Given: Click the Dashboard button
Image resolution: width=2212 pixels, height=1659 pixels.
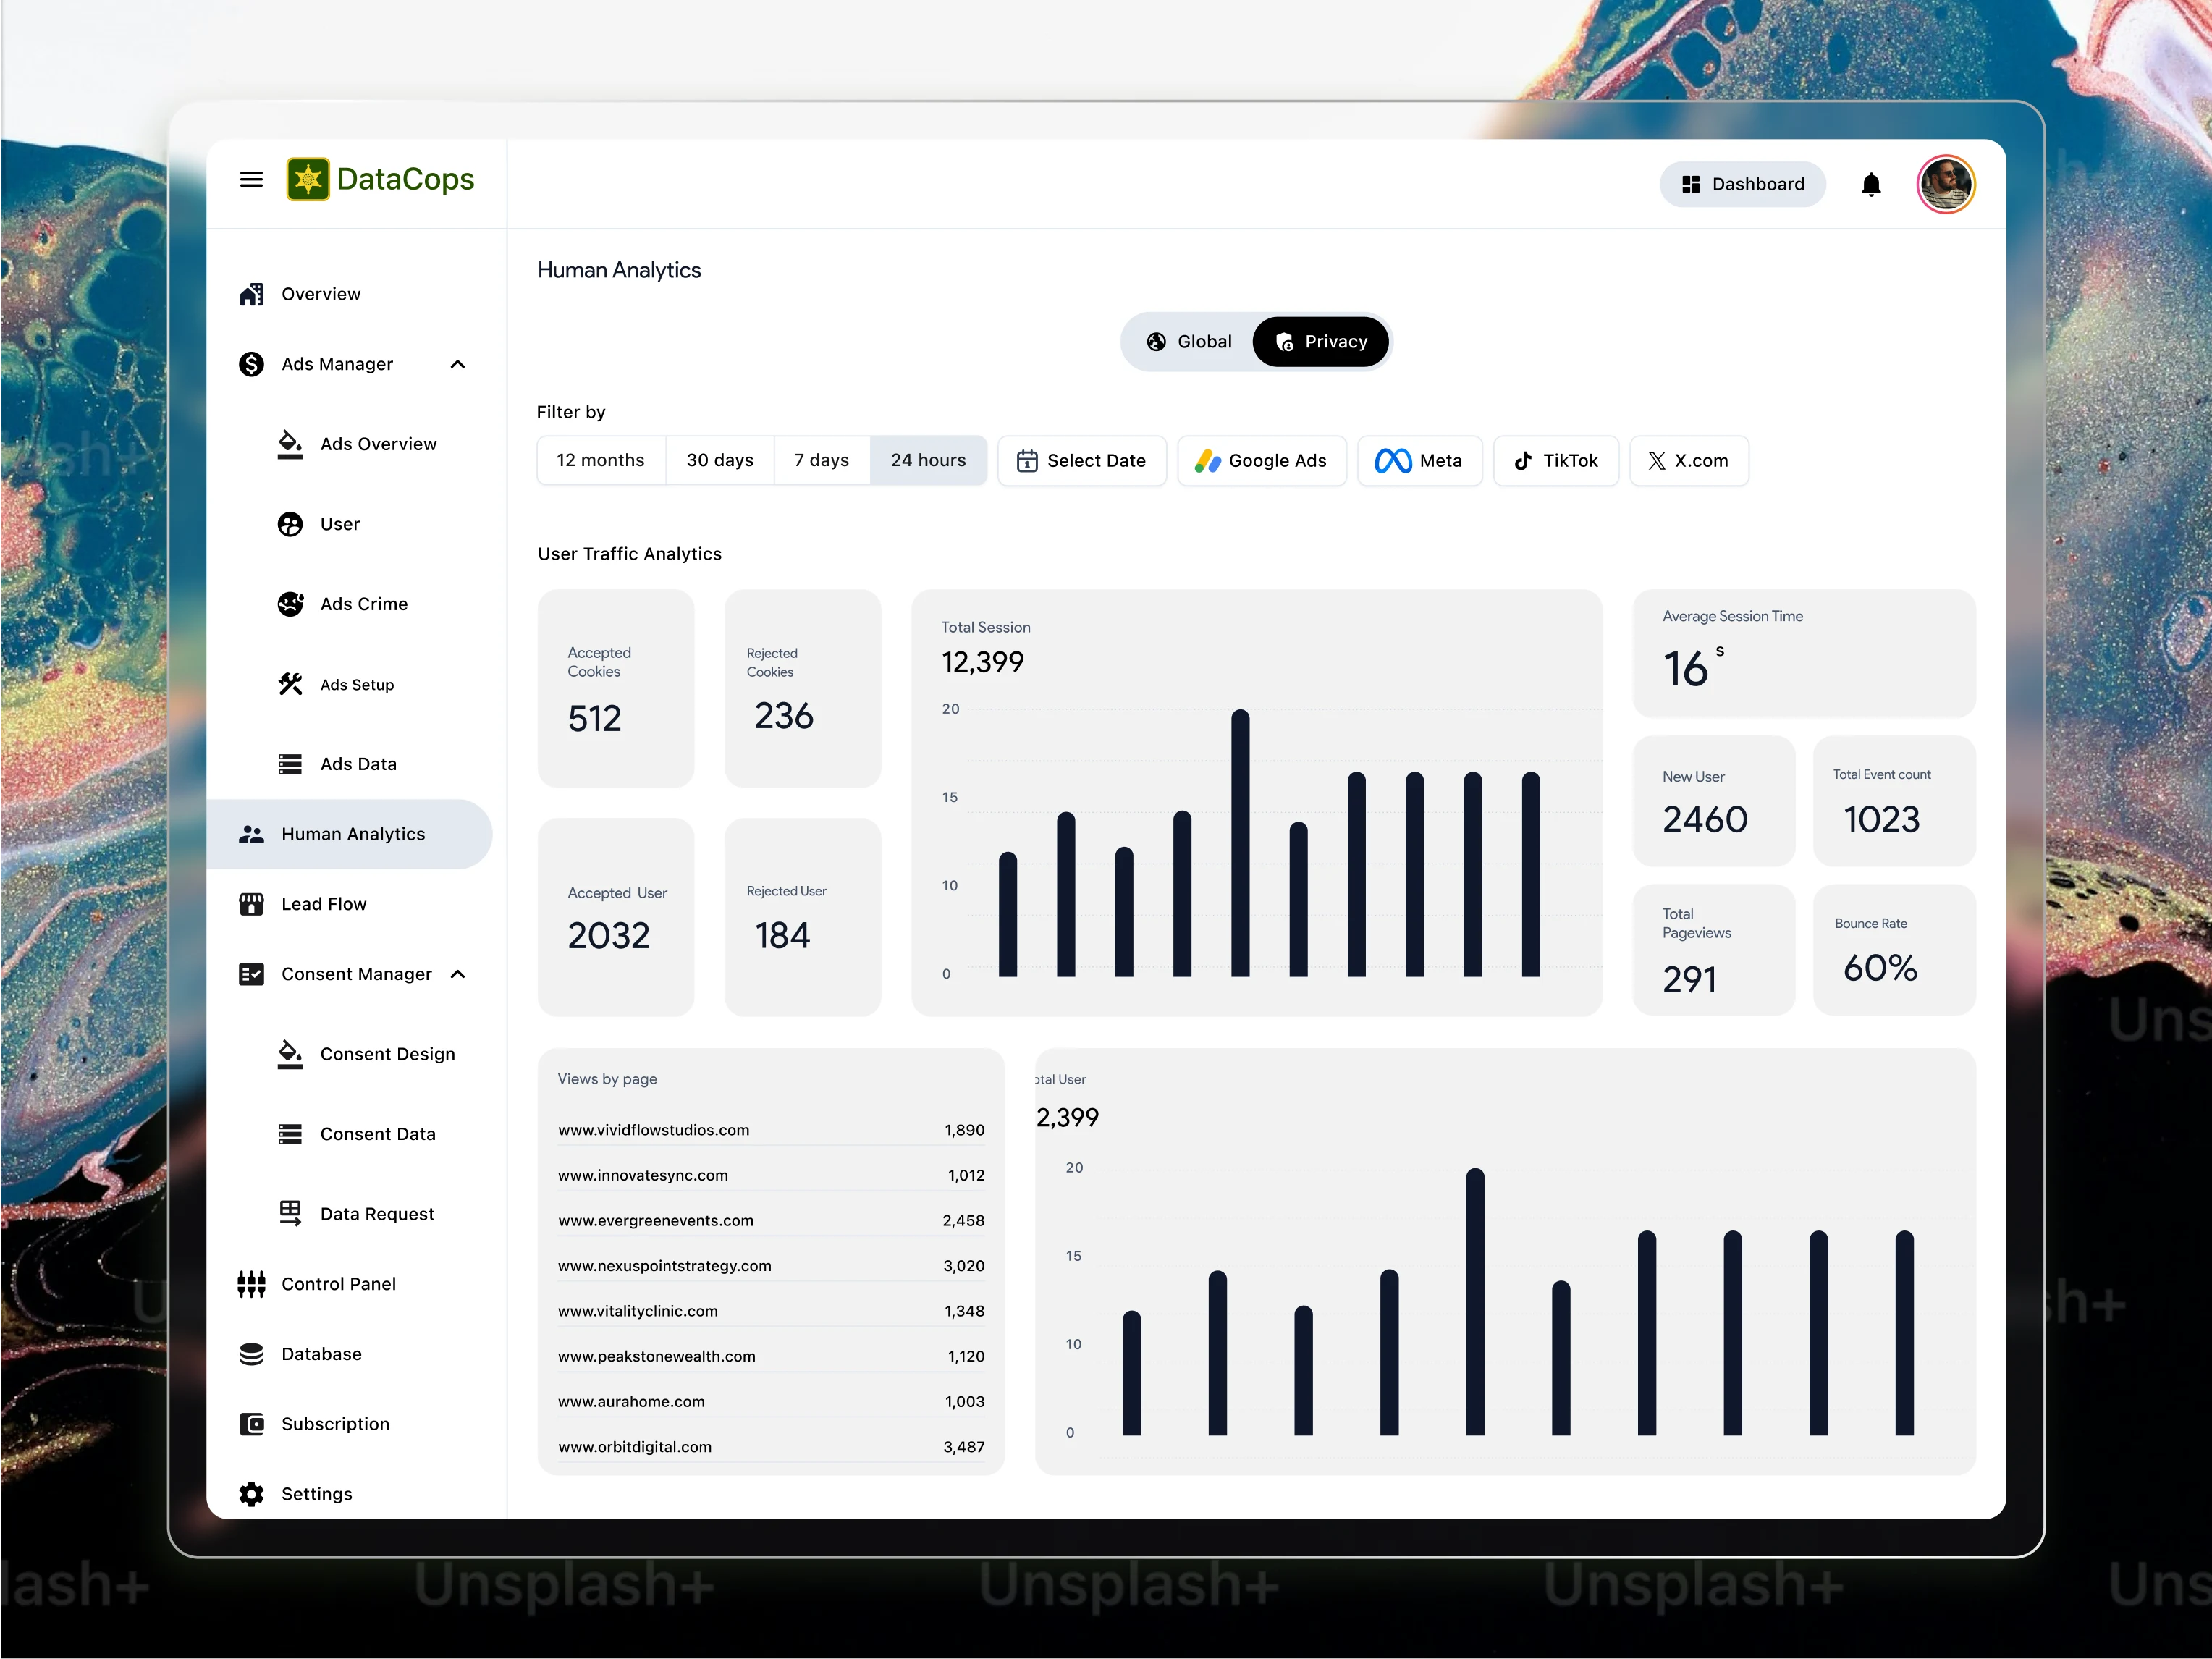Looking at the screenshot, I should tap(1742, 184).
